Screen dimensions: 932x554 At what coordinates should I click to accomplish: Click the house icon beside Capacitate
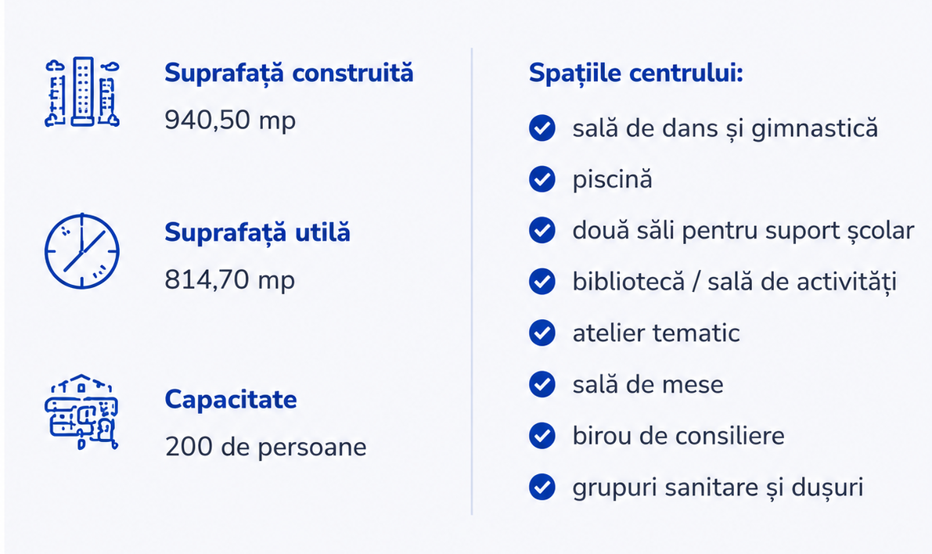[x=82, y=412]
